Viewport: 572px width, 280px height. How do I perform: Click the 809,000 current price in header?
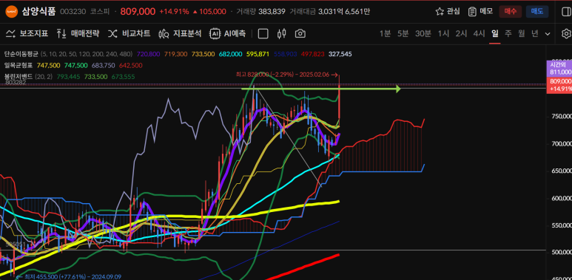(x=138, y=12)
